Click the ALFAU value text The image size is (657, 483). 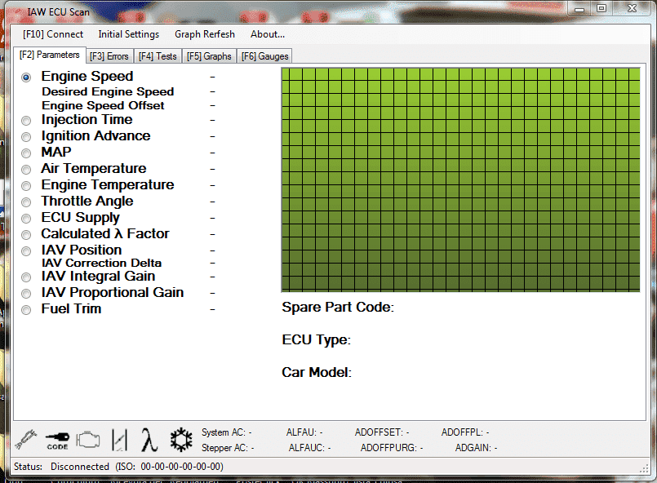click(304, 432)
